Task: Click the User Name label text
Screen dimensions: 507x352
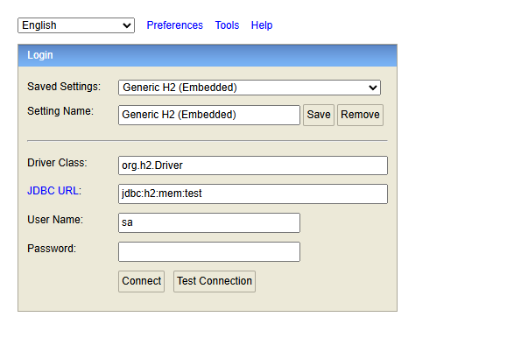Action: [55, 220]
